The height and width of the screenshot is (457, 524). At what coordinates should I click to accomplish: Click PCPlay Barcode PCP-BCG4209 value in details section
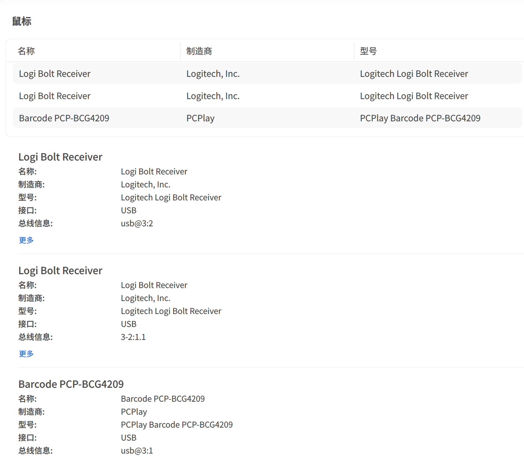[177, 425]
